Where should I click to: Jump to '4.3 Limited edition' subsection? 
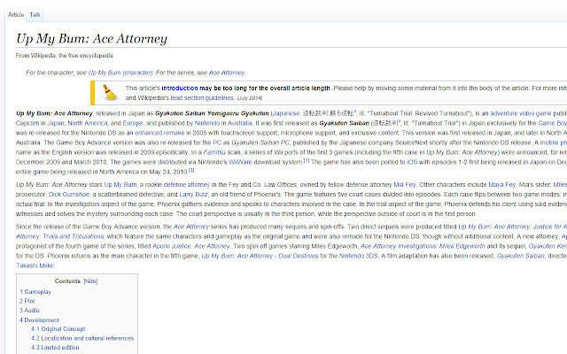point(55,348)
